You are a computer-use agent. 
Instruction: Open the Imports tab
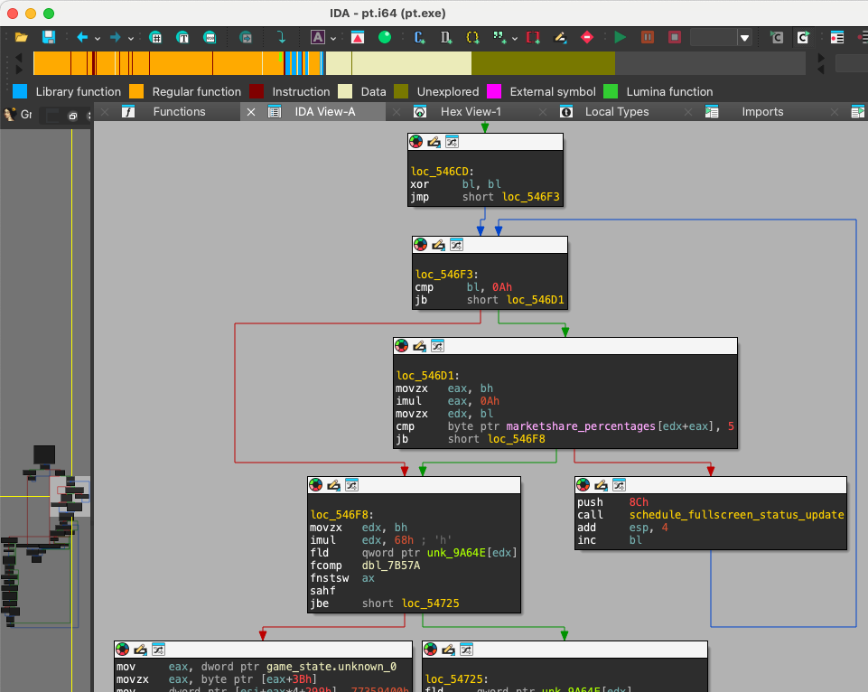[x=762, y=112]
